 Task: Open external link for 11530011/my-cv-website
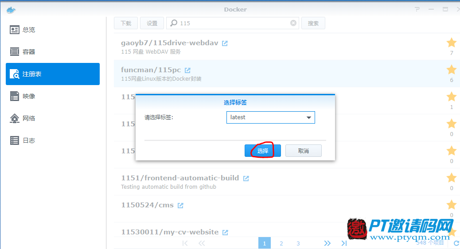[225, 233]
